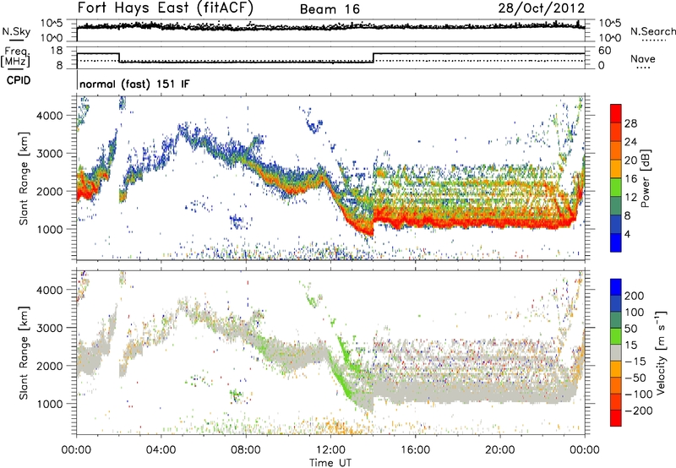Viewport: 676px width, 468px height.
Task: Click the "Fort Hays East (fitACF)" title
Action: pyautogui.click(x=166, y=8)
